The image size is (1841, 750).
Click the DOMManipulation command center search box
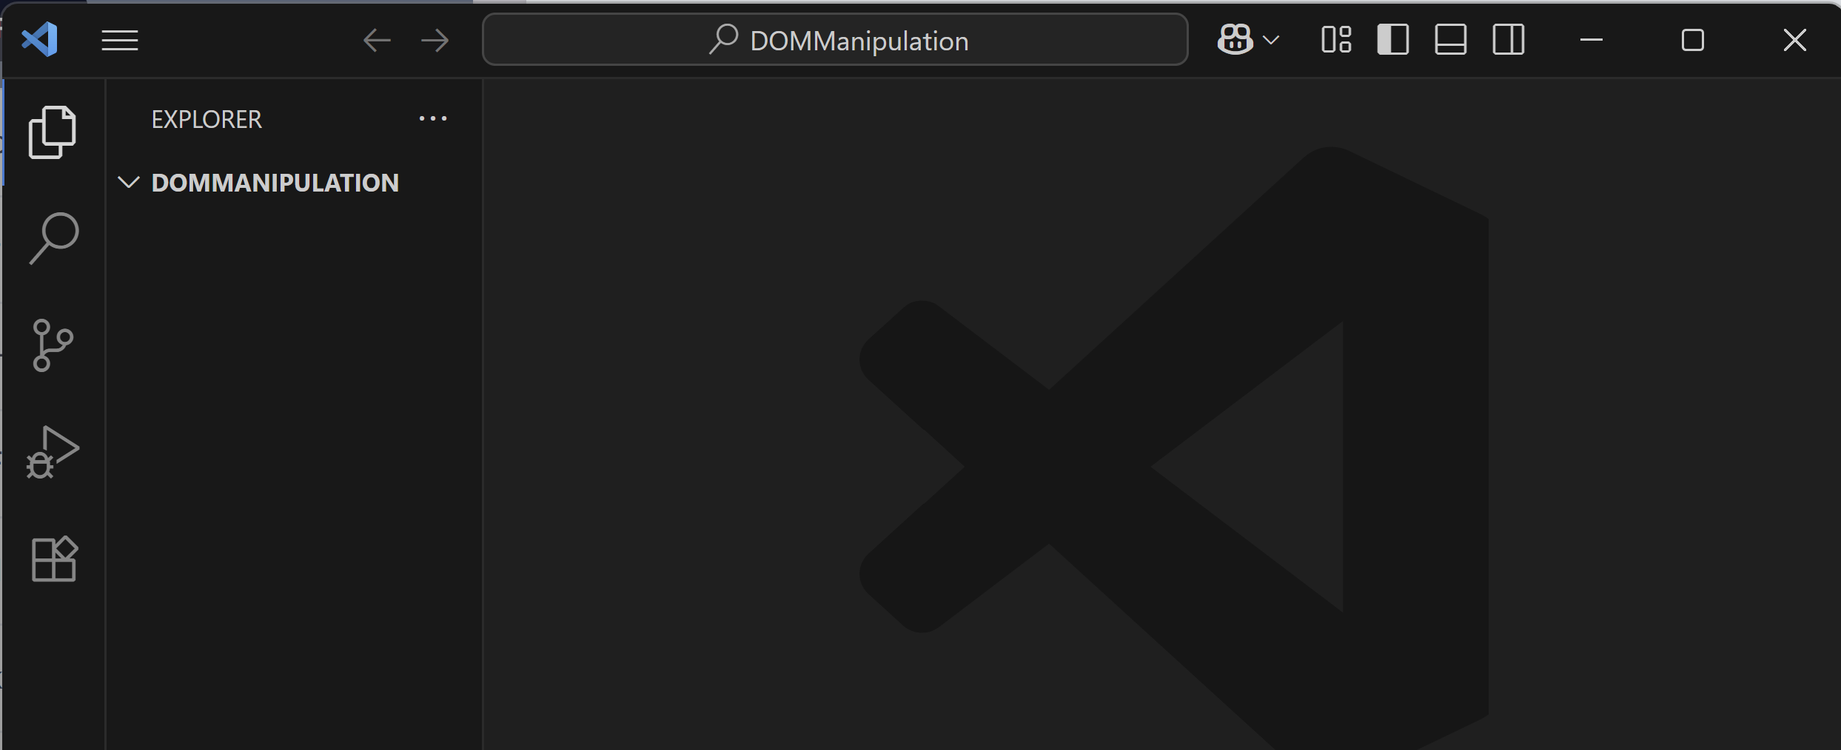[835, 40]
